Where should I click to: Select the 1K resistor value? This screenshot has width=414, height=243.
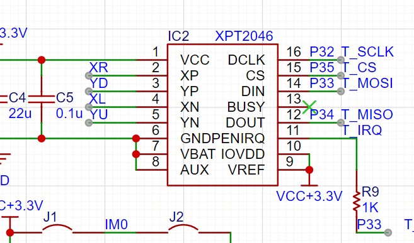tap(370, 208)
